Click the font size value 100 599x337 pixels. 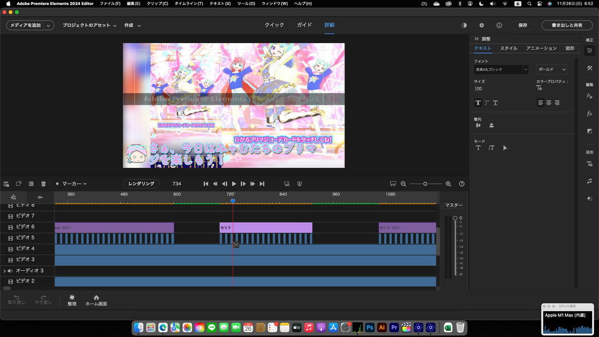pyautogui.click(x=479, y=88)
